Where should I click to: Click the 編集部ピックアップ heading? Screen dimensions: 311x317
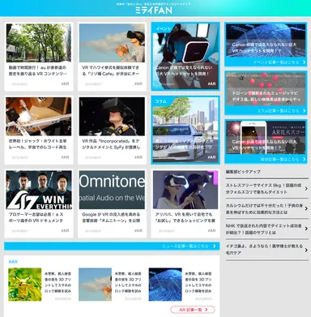[243, 172]
